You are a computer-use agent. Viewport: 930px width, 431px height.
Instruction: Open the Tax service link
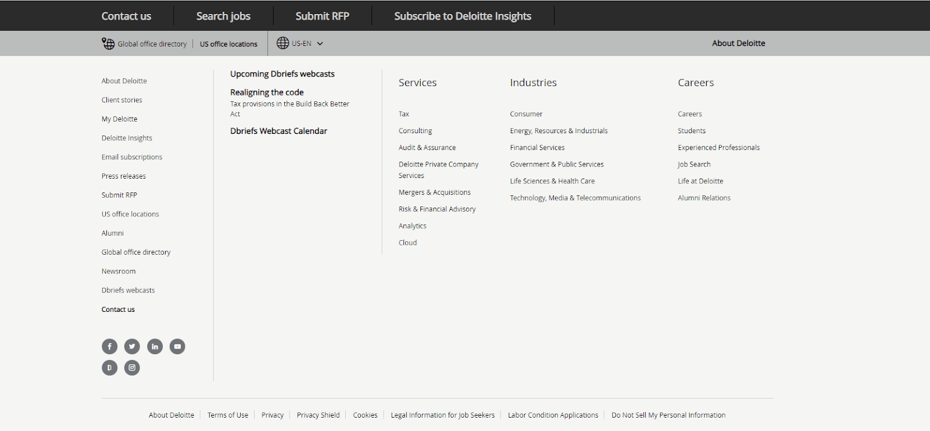click(404, 114)
